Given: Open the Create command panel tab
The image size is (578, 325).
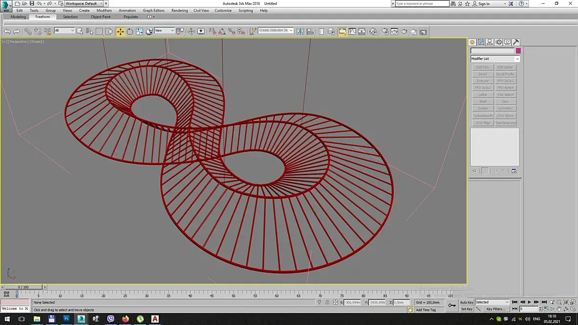Looking at the screenshot, I should point(472,43).
